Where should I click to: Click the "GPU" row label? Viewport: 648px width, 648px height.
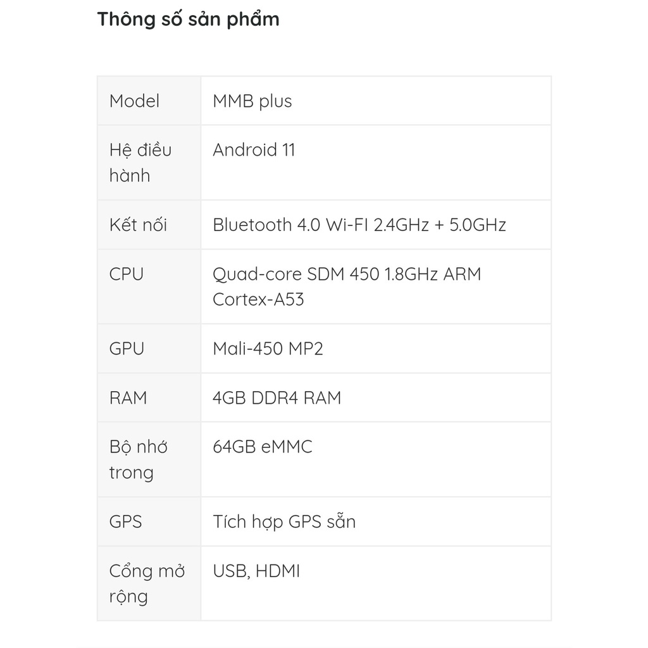[127, 349]
